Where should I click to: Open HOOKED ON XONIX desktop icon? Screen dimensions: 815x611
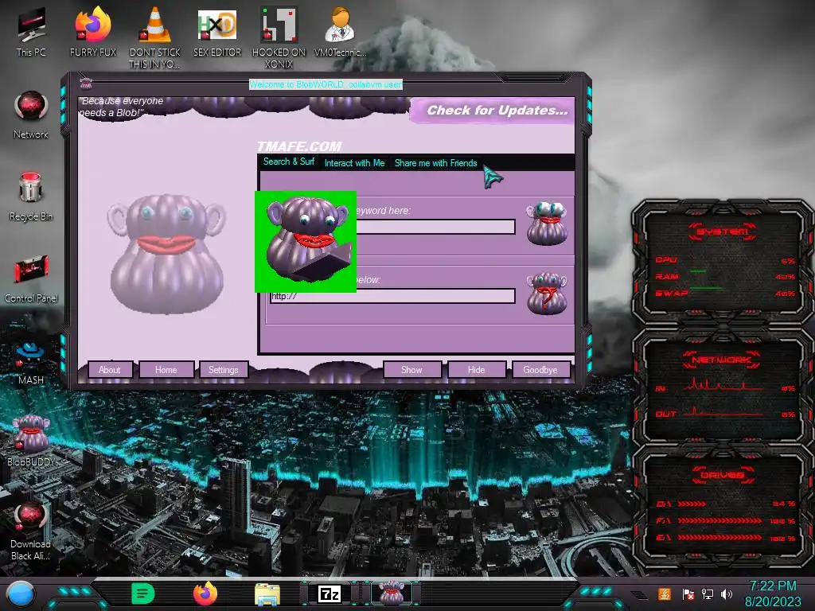coord(279,37)
